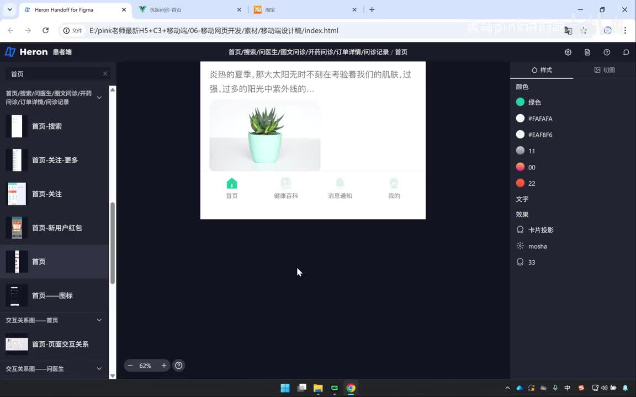Open the zoom help circle icon
Image resolution: width=636 pixels, height=397 pixels.
tap(178, 366)
